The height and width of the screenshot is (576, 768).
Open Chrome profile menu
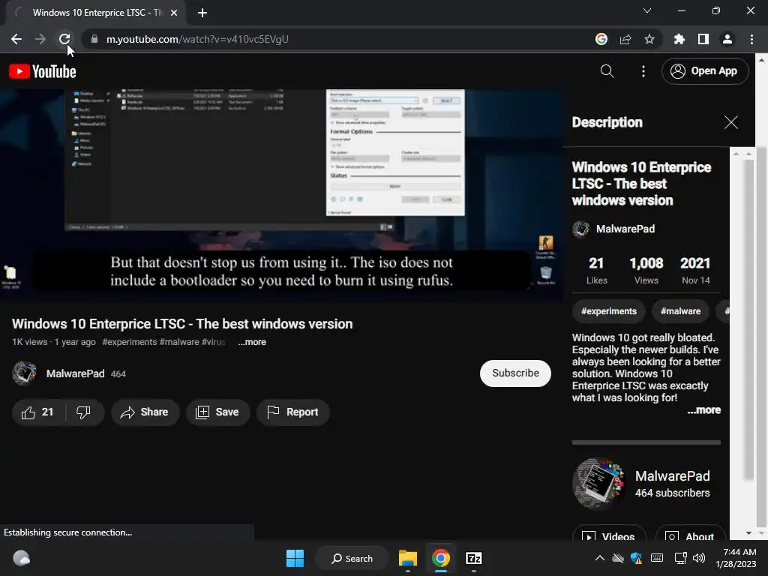click(x=727, y=39)
